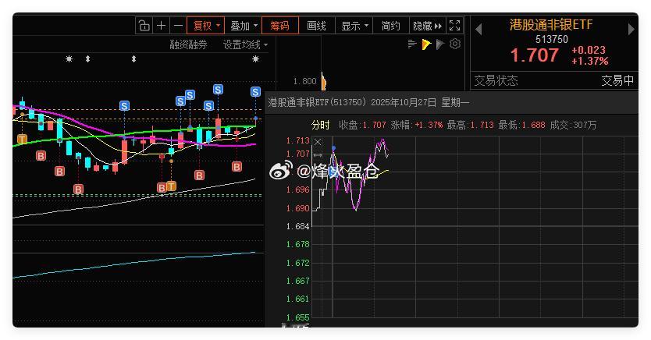Click the orange T marker beside bottom B
The width and height of the screenshot is (651, 340).
pyautogui.click(x=171, y=186)
